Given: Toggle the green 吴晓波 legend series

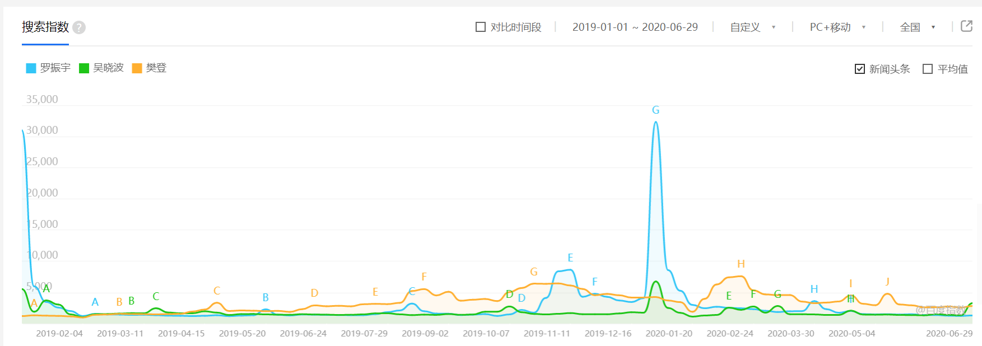Looking at the screenshot, I should (101, 68).
